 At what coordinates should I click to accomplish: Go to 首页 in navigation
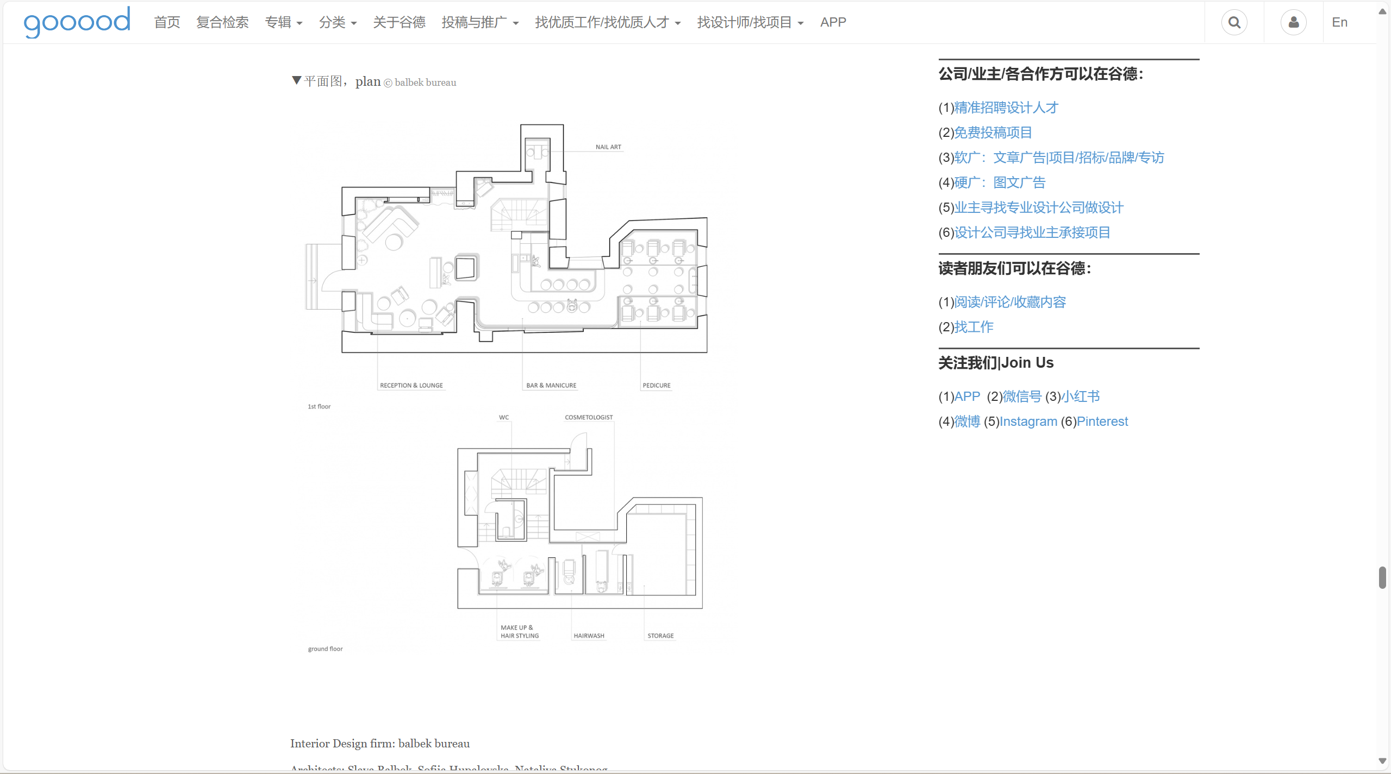pyautogui.click(x=167, y=22)
